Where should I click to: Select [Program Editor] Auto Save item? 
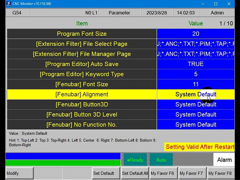tap(82, 64)
